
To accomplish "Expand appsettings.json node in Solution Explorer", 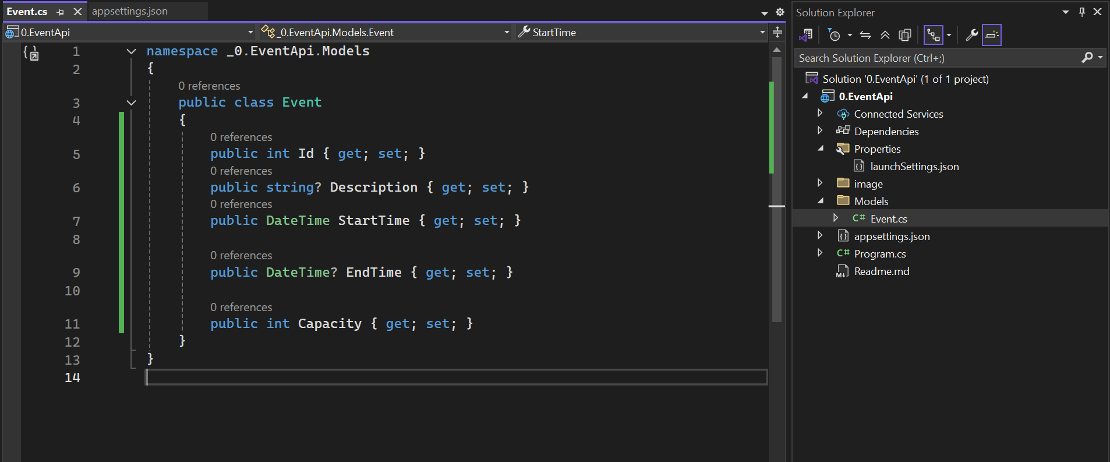I will 820,236.
